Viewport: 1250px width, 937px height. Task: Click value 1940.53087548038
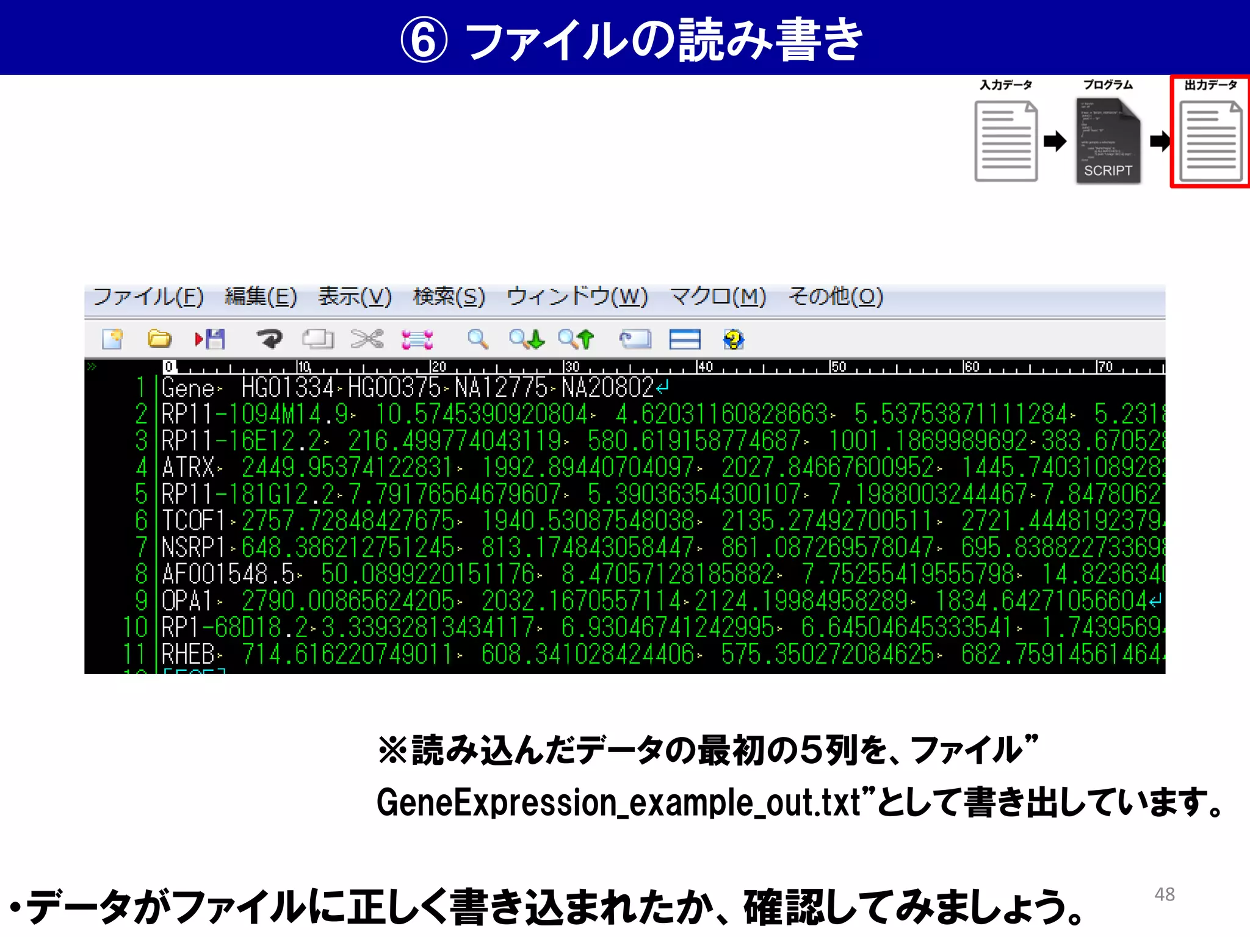tap(588, 521)
